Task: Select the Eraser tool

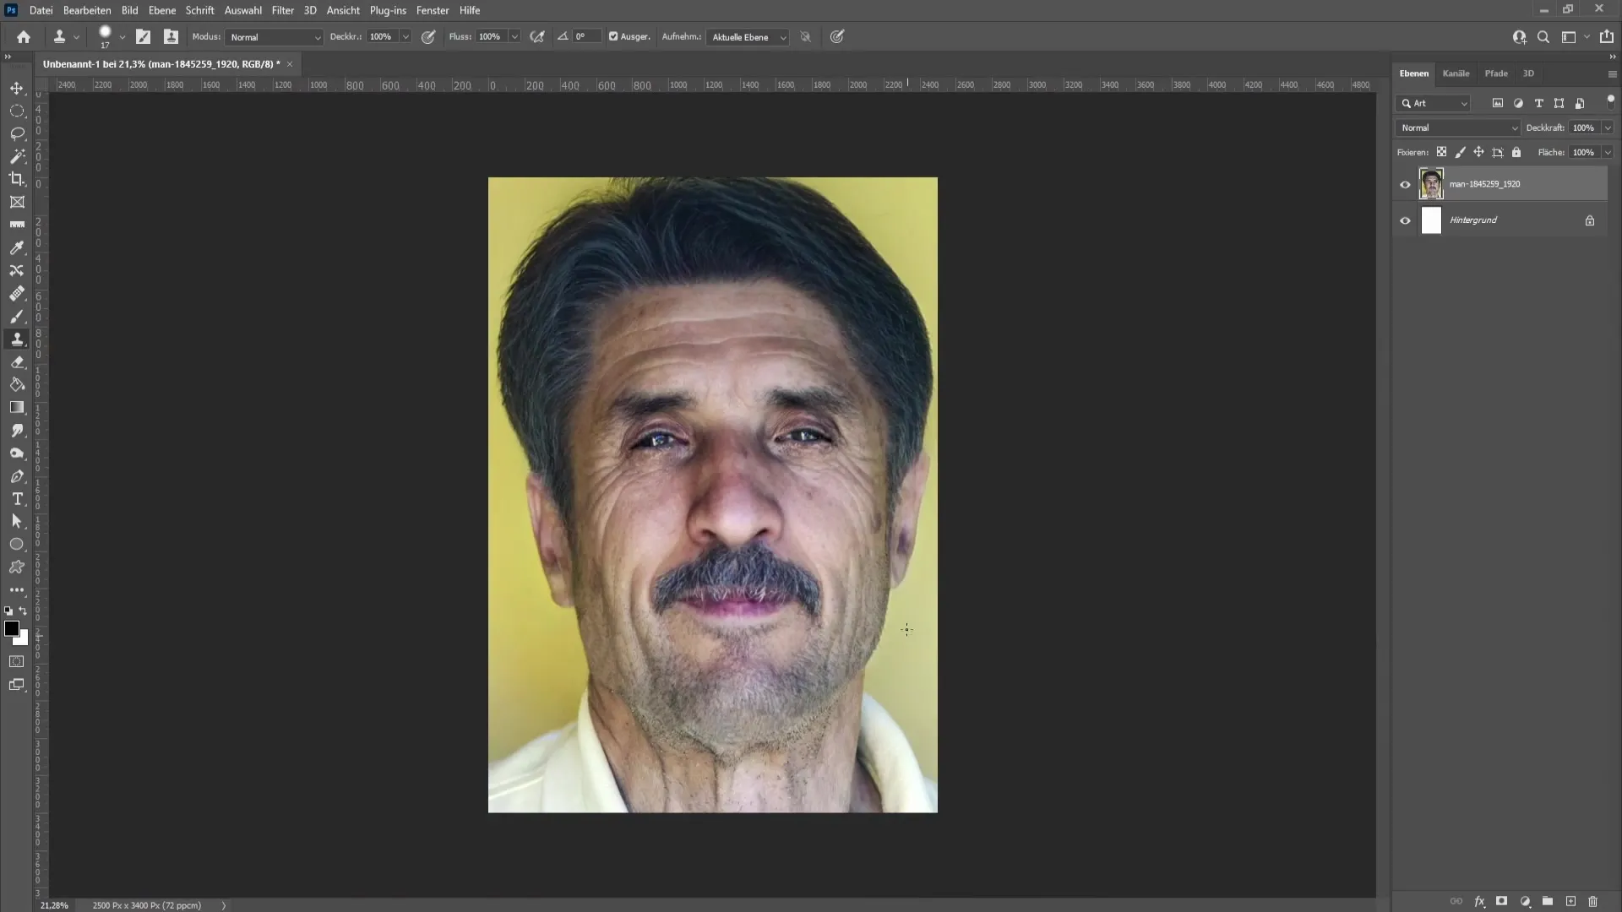Action: [x=17, y=361]
